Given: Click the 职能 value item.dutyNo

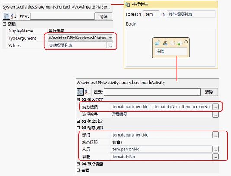Looking at the screenshot, I should (161, 157).
